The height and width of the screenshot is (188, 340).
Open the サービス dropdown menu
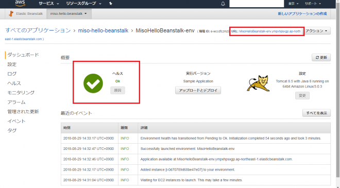pos(49,4)
